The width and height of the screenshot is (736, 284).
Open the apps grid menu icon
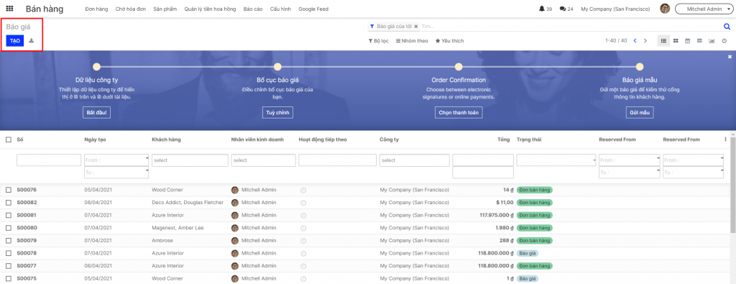coord(9,9)
